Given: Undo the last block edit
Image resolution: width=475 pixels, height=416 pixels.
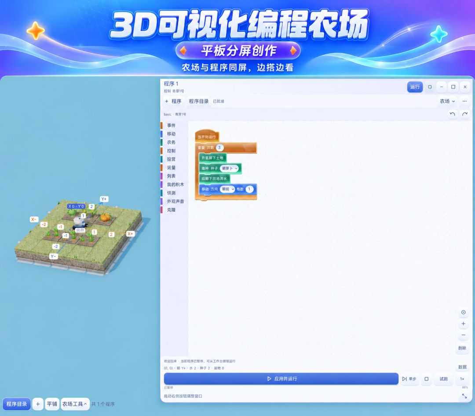Looking at the screenshot, I should (x=453, y=114).
